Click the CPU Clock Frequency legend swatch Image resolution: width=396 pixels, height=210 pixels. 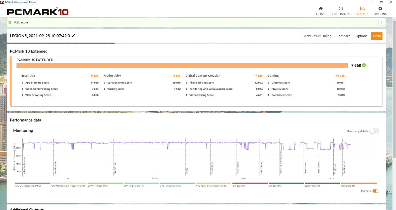[x=33, y=183]
